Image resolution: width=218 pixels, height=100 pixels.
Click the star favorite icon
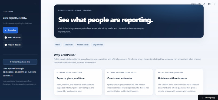point(199,4)
